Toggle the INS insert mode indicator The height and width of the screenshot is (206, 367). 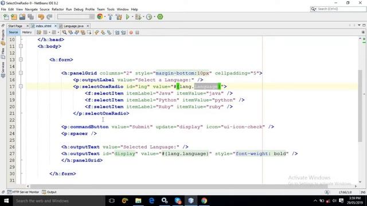click(363, 192)
